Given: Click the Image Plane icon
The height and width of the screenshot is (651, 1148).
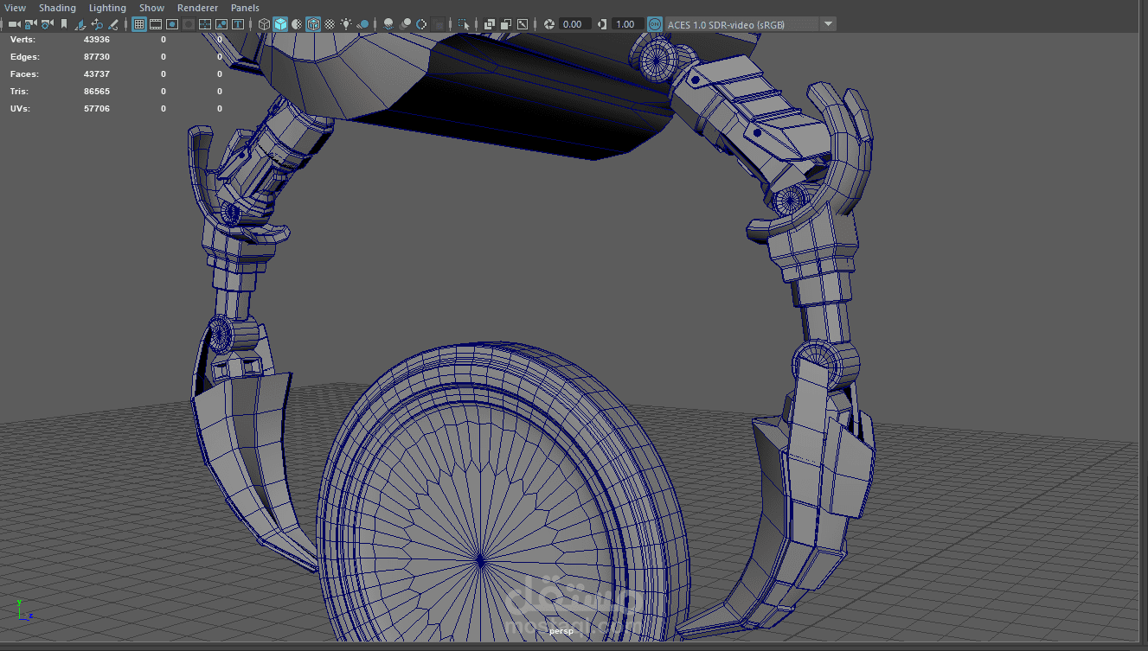Looking at the screenshot, I should (x=80, y=24).
